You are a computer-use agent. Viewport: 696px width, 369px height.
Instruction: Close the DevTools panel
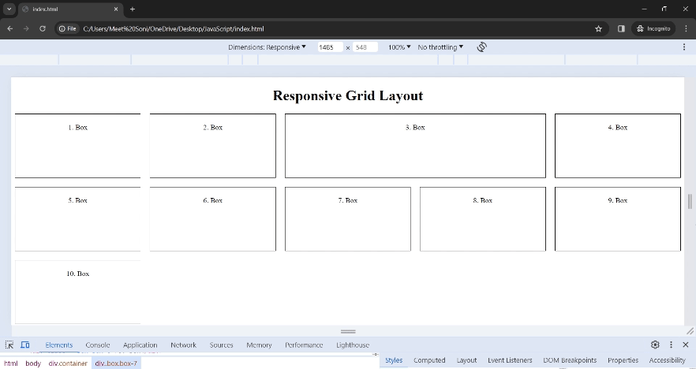click(x=685, y=345)
